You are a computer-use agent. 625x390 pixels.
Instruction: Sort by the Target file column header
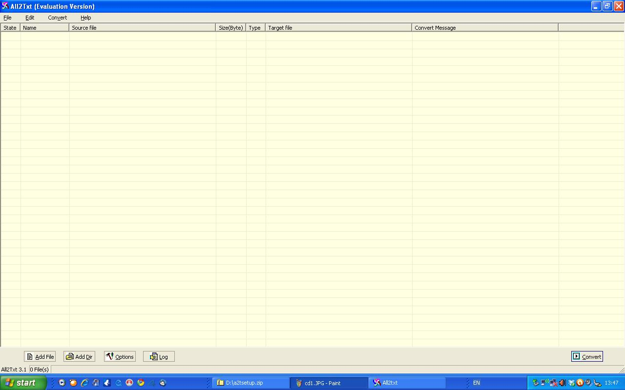339,28
